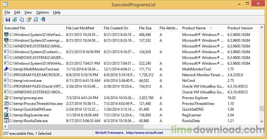Image resolution: width=267 pixels, height=139 pixels.
Task: Click the vertical scrollbar thumb
Action: [262, 108]
